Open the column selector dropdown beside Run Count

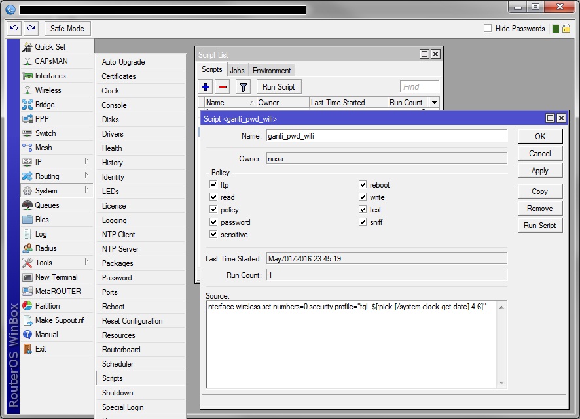(x=433, y=102)
